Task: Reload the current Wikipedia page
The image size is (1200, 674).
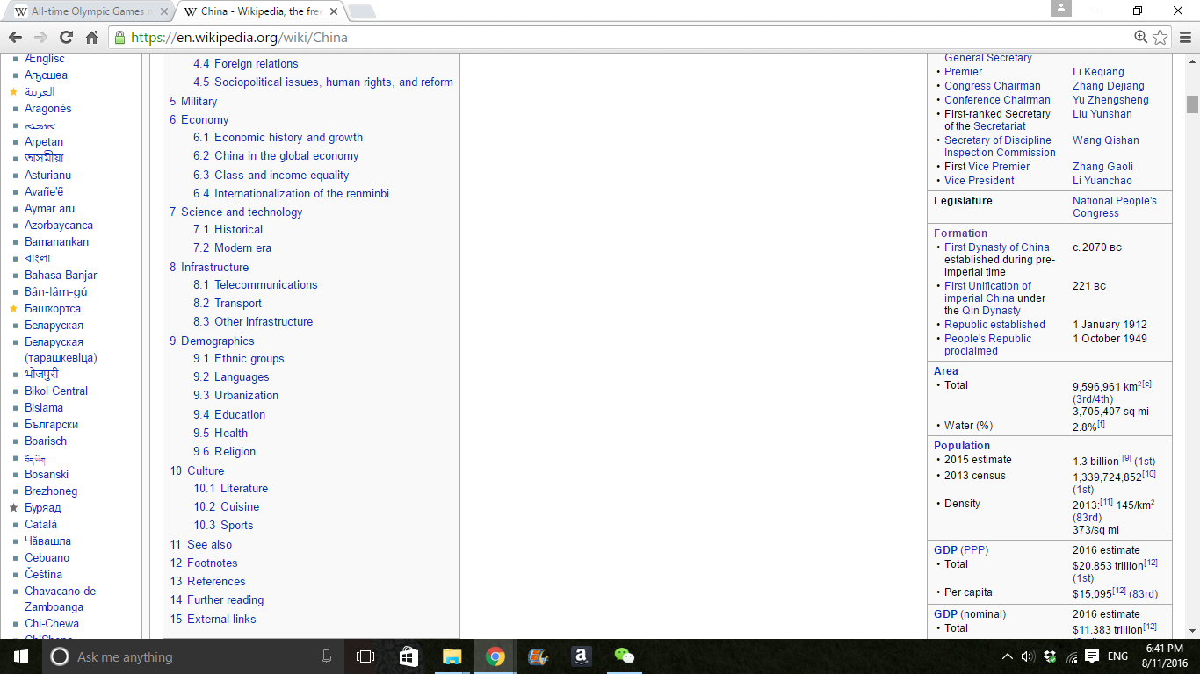Action: point(66,38)
